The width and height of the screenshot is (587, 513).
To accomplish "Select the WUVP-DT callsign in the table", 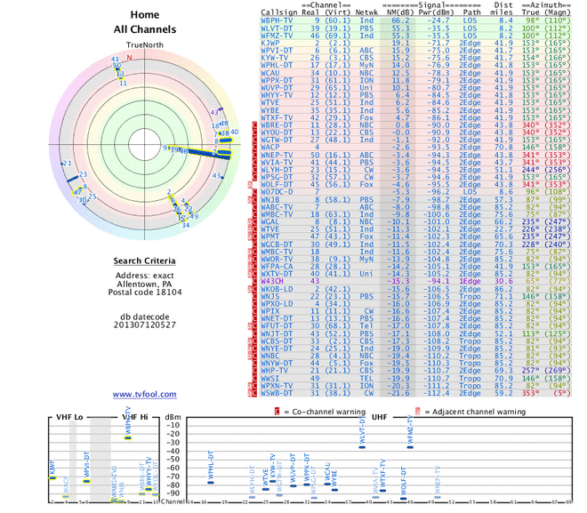I will pyautogui.click(x=277, y=87).
